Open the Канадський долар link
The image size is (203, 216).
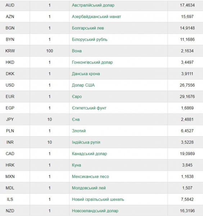tap(89, 154)
